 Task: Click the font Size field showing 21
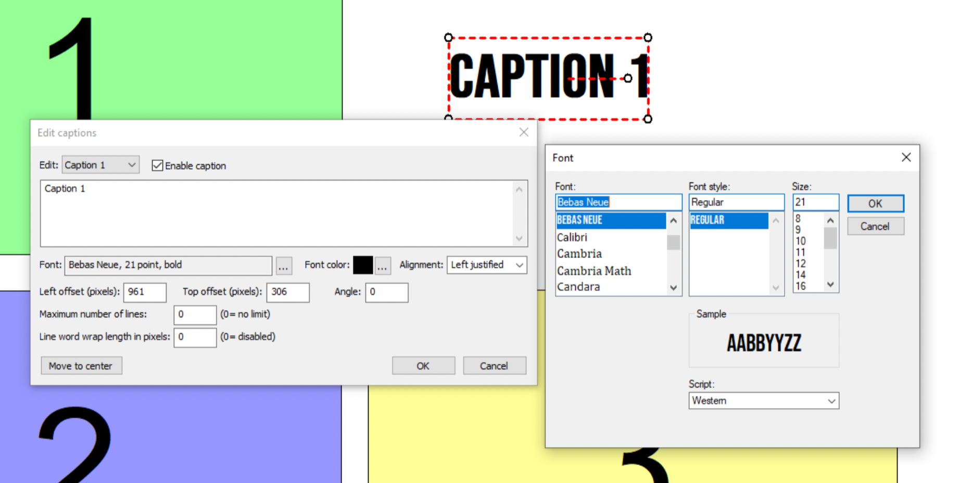click(816, 202)
